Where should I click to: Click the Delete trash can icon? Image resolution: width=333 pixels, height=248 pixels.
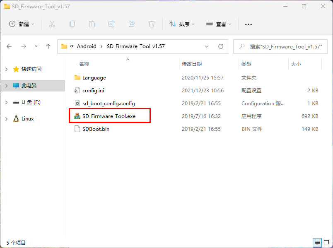tap(152, 24)
